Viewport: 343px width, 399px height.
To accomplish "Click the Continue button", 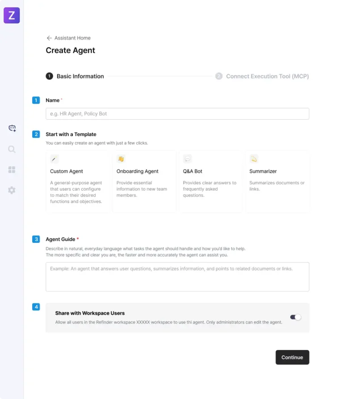I will pos(293,357).
